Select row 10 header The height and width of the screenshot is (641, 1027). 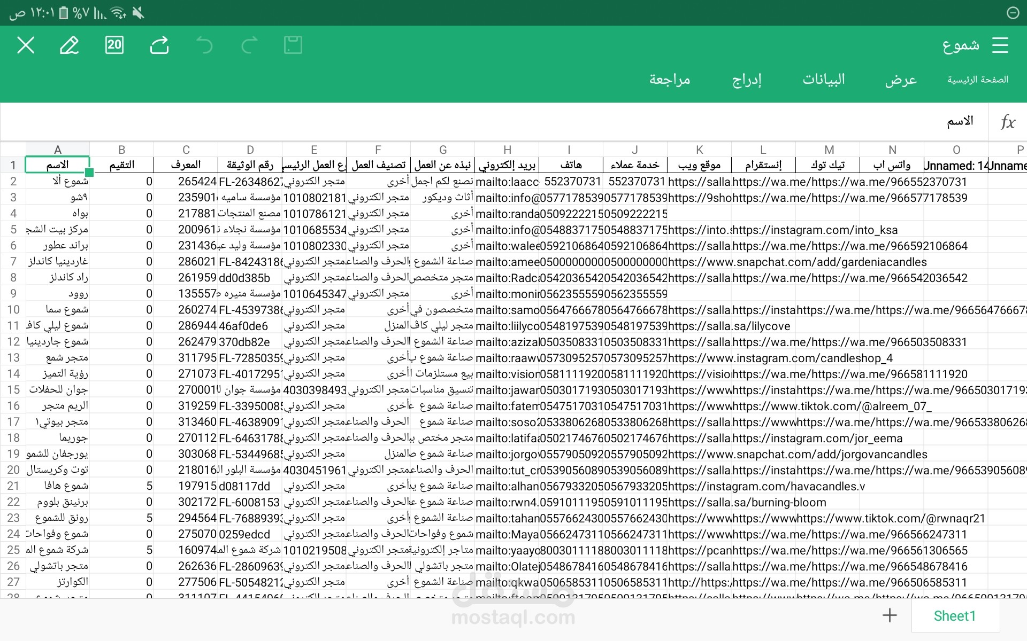[13, 310]
